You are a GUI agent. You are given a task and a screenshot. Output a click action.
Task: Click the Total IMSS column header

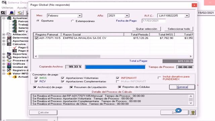coord(162,34)
